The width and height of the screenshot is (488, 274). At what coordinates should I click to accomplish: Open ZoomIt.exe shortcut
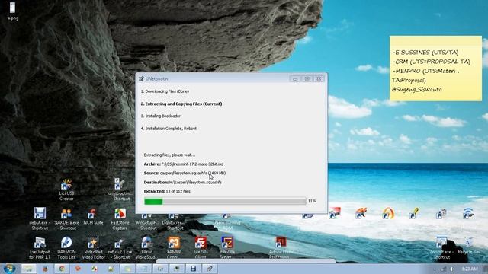[x=441, y=247]
